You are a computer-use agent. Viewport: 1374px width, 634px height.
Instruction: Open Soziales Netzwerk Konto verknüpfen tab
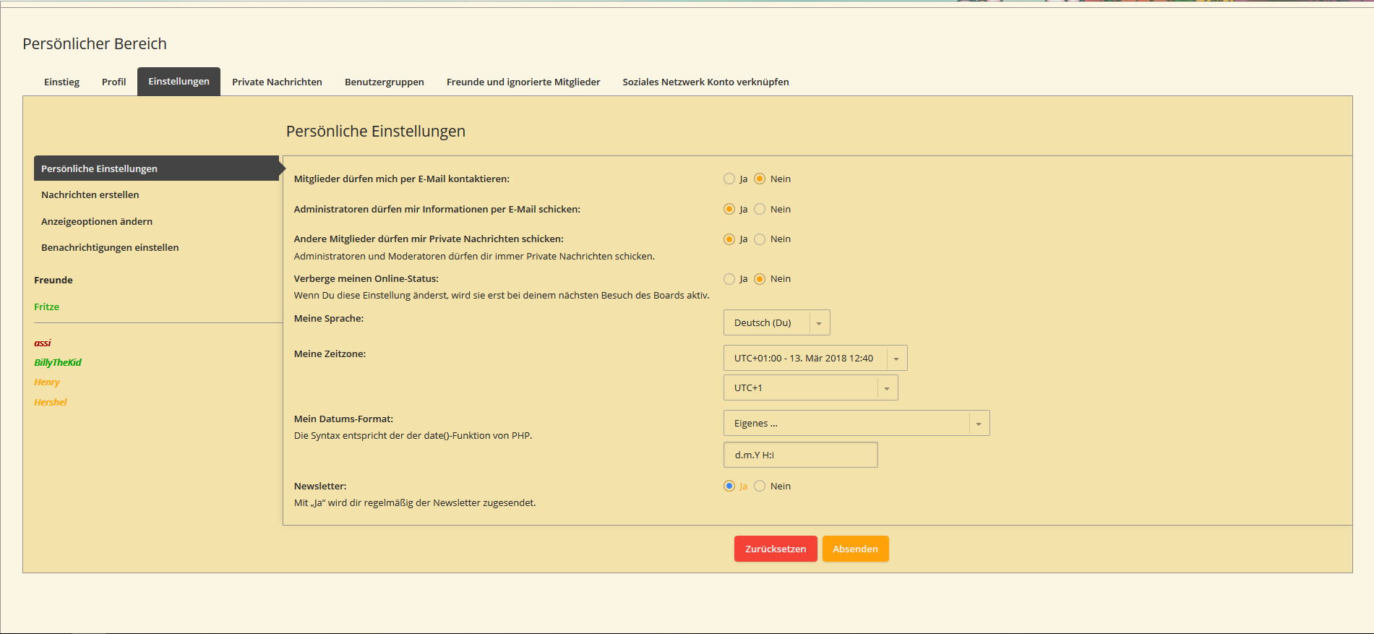coord(705,82)
